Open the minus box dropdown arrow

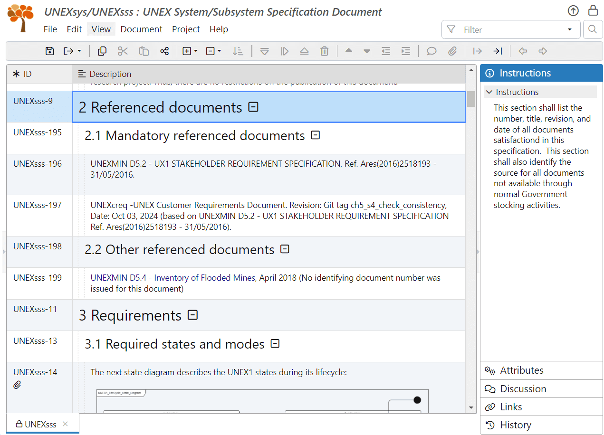pyautogui.click(x=220, y=51)
